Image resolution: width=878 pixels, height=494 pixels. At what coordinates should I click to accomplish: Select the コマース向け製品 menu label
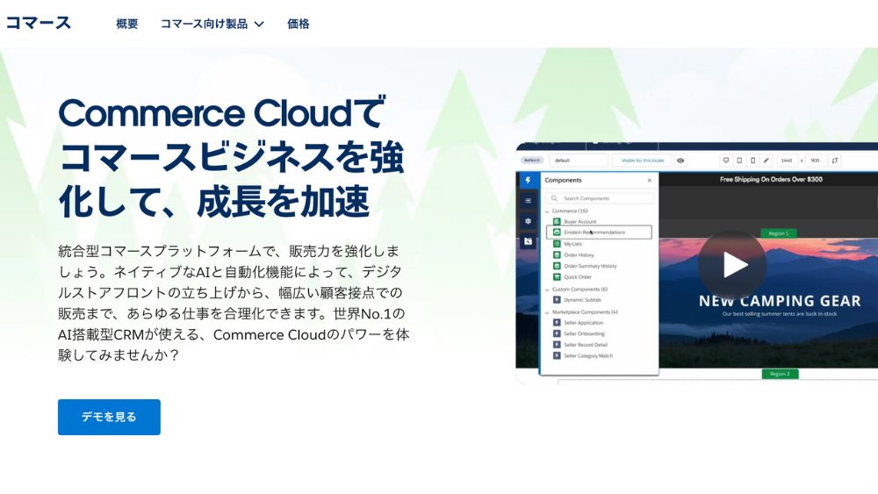(x=204, y=24)
